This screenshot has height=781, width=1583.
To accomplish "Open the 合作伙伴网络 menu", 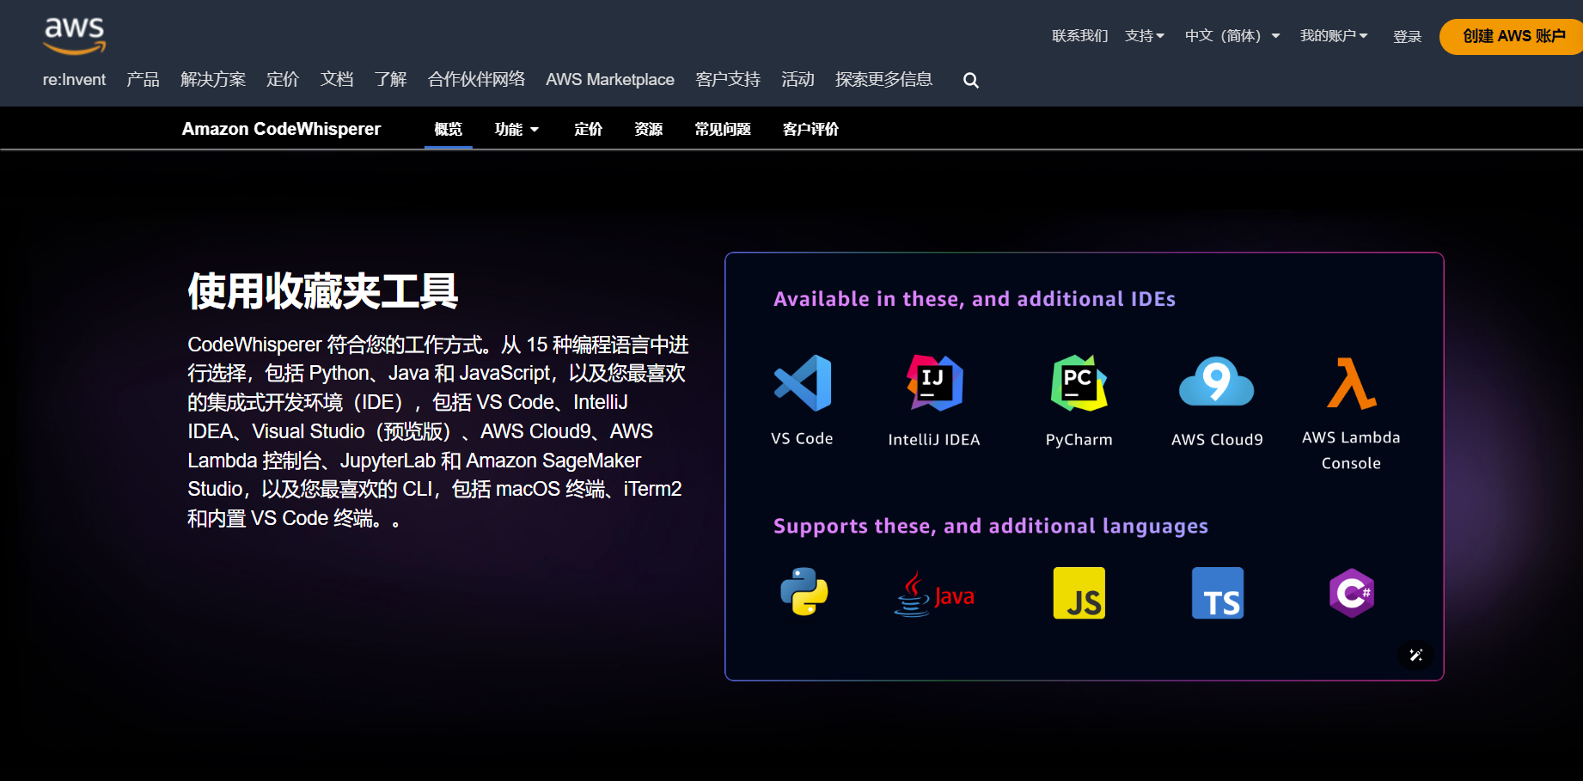I will tap(476, 80).
